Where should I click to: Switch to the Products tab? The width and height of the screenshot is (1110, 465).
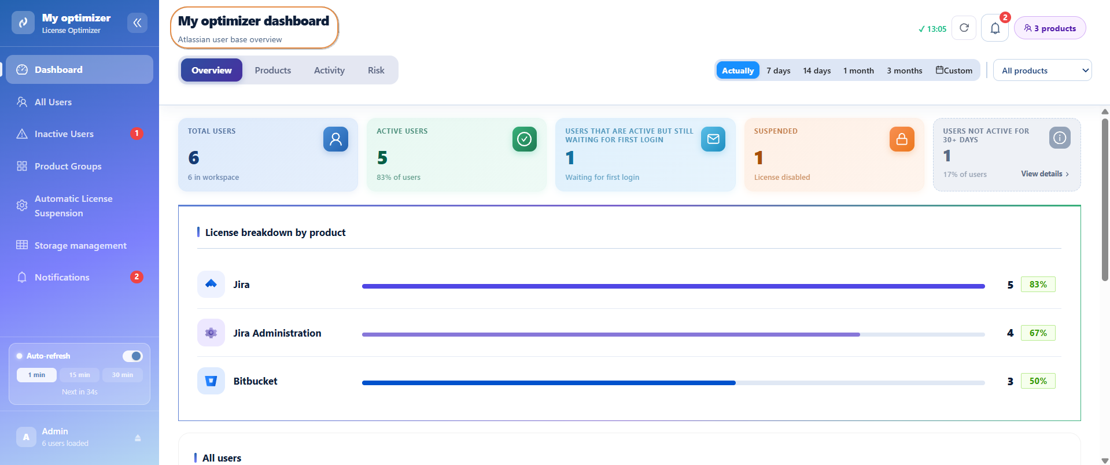(273, 70)
